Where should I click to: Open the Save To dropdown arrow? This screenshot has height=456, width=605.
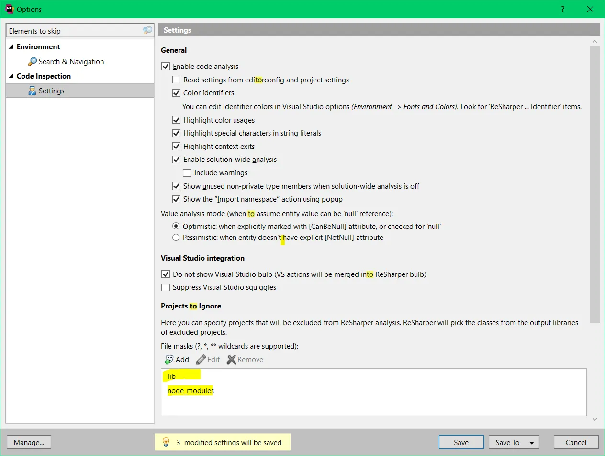pyautogui.click(x=531, y=443)
